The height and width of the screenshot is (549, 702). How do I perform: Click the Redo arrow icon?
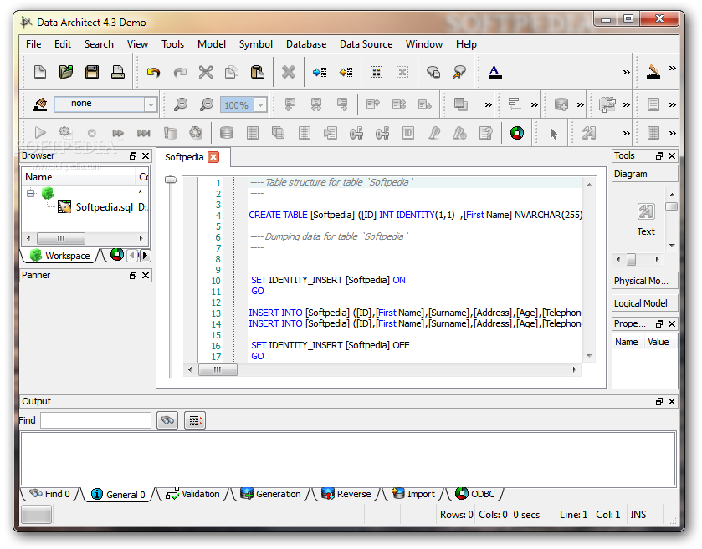pos(180,72)
